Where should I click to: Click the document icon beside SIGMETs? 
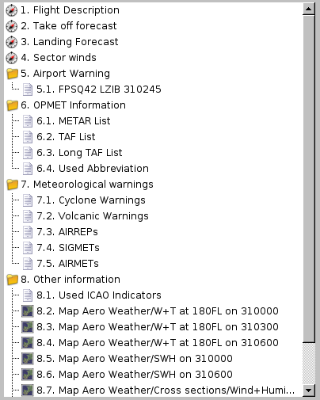(28, 248)
